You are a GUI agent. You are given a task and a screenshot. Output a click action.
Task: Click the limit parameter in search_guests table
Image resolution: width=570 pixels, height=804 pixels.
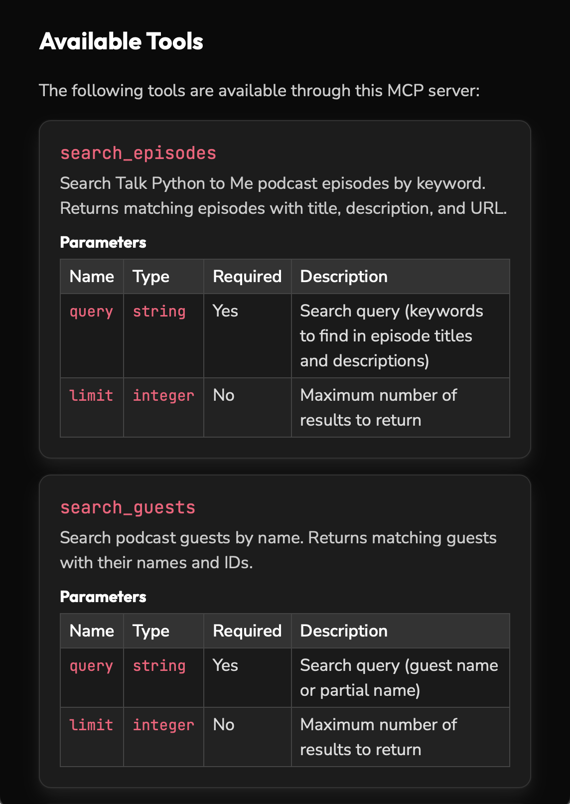coord(91,725)
